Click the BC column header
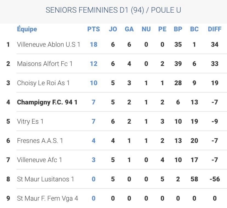227x208 pixels. coord(194,29)
